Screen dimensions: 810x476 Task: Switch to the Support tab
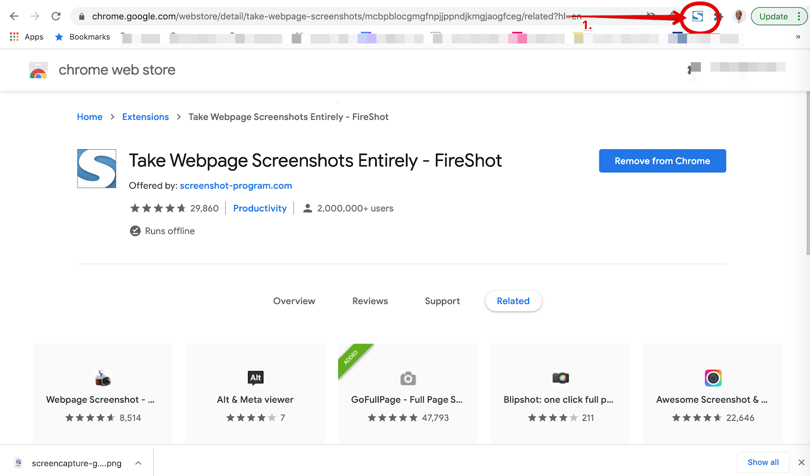tap(442, 301)
